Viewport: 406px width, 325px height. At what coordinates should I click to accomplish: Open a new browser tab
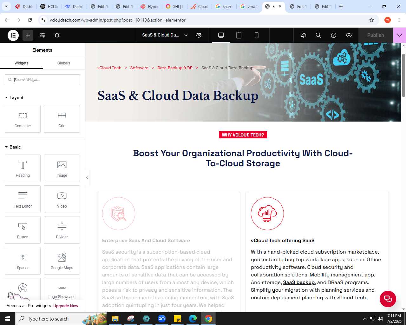tap(341, 6)
